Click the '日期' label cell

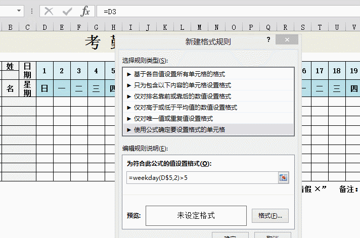27,71
